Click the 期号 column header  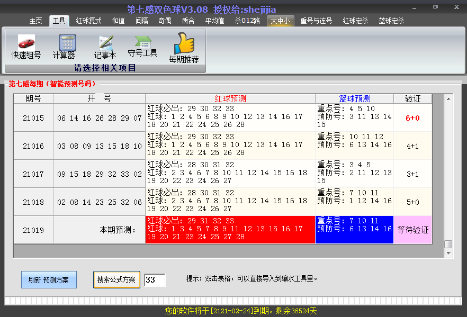click(x=33, y=98)
